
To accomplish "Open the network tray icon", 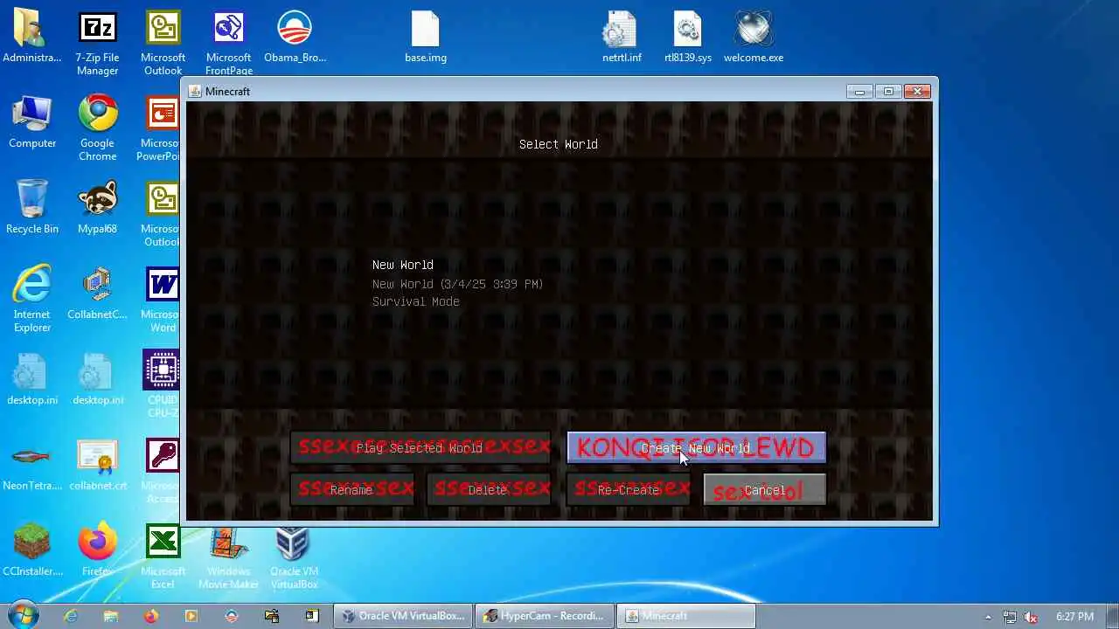I will 1010,616.
